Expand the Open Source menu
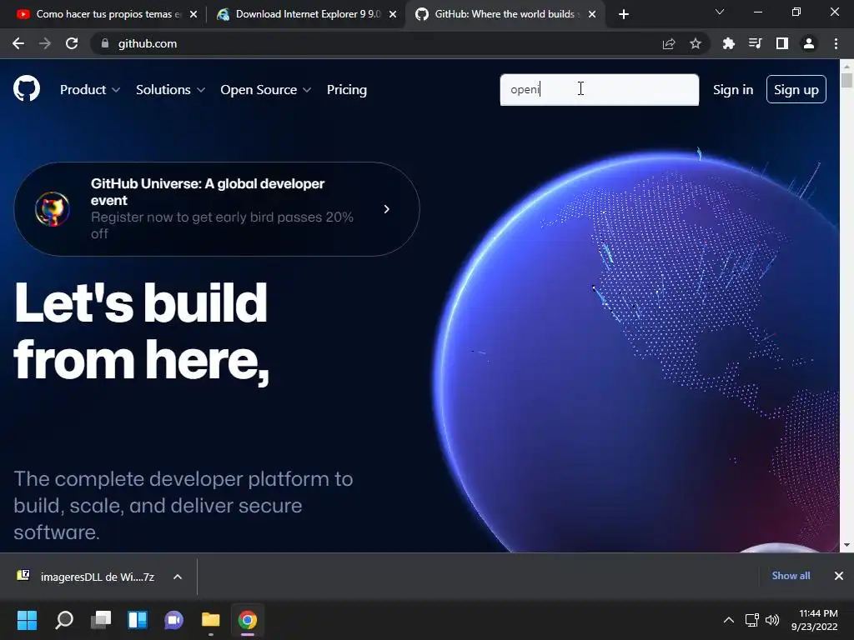 (x=266, y=90)
